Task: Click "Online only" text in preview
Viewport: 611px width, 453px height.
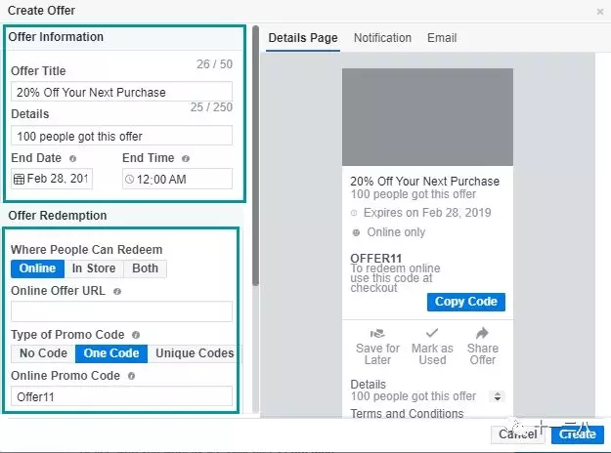Action: (x=396, y=232)
